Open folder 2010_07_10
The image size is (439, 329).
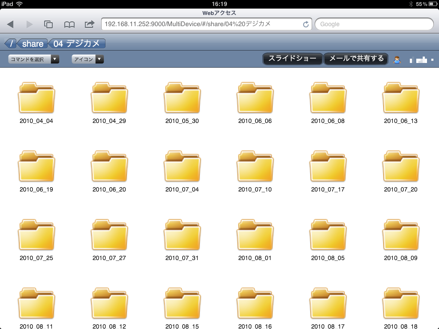[255, 171]
